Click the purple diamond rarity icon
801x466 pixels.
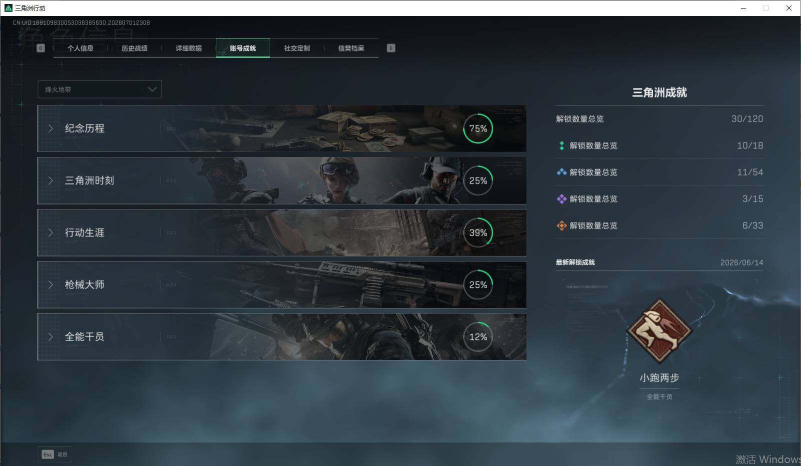[x=561, y=199]
